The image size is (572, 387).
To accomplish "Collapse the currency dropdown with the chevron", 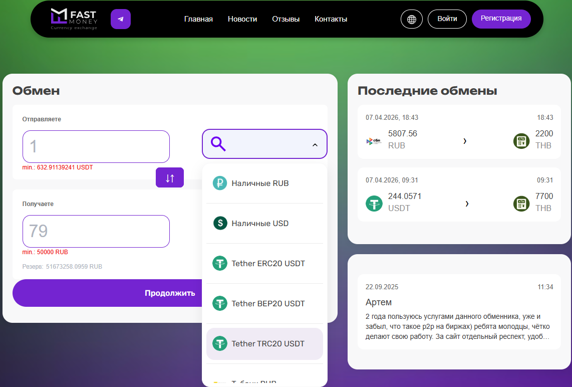I will [315, 145].
